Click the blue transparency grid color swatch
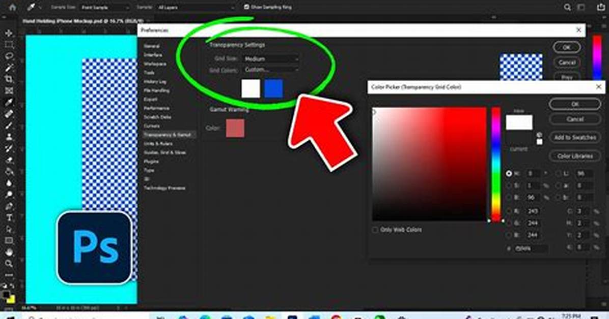The width and height of the screenshot is (609, 319). click(273, 89)
